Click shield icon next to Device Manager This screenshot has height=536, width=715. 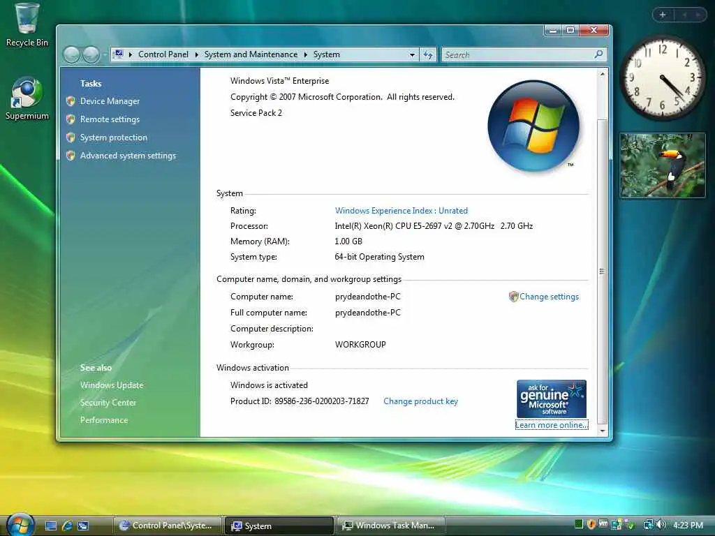click(x=71, y=101)
